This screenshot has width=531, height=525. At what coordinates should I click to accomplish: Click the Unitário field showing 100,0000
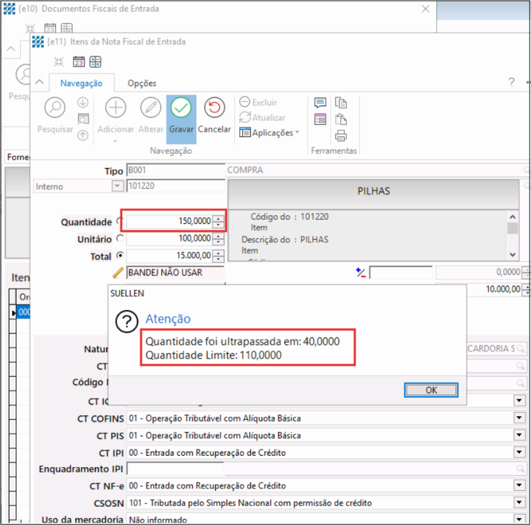(x=169, y=239)
